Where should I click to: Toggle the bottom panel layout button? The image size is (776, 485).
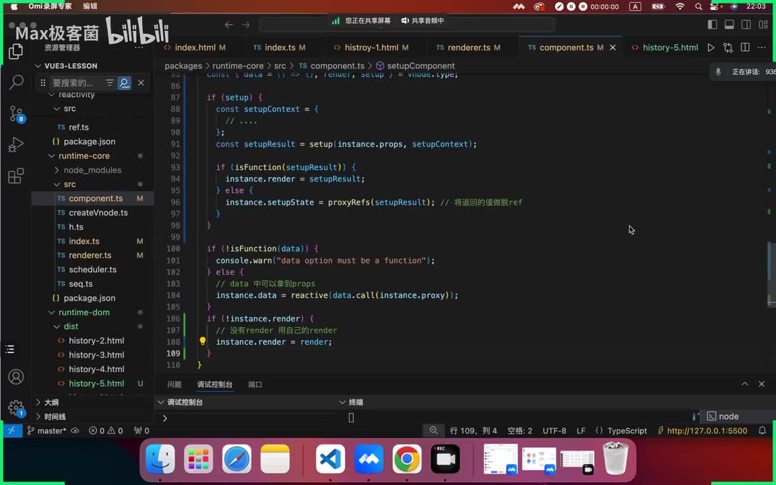729,25
